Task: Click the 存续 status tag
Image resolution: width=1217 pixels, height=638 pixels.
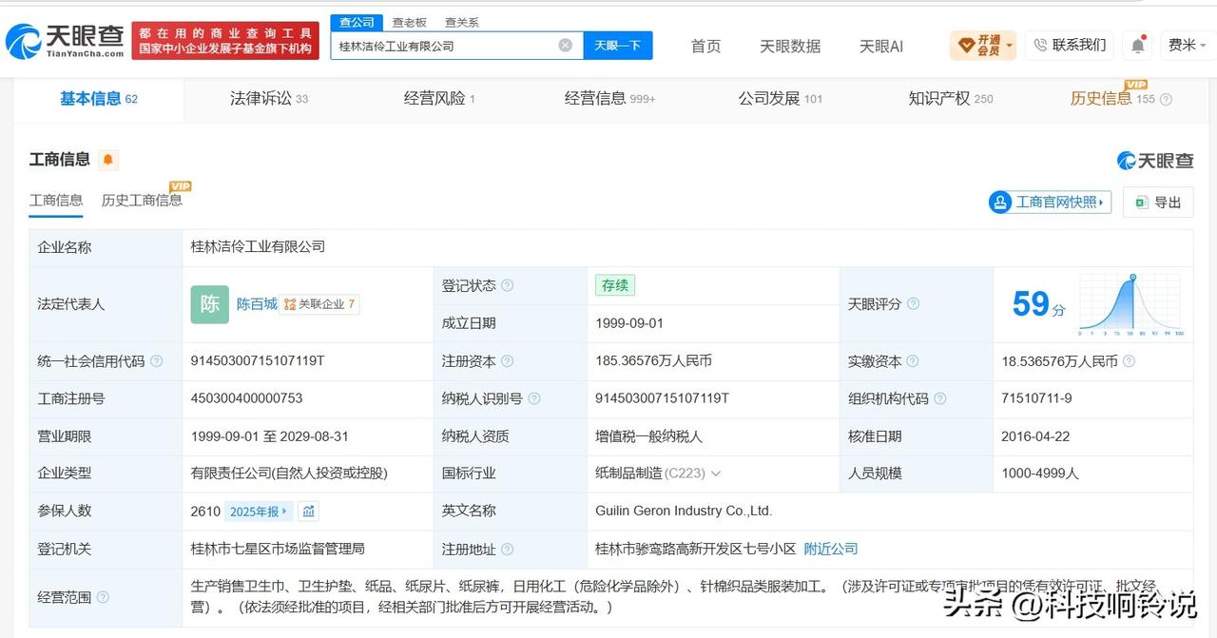Action: (615, 285)
